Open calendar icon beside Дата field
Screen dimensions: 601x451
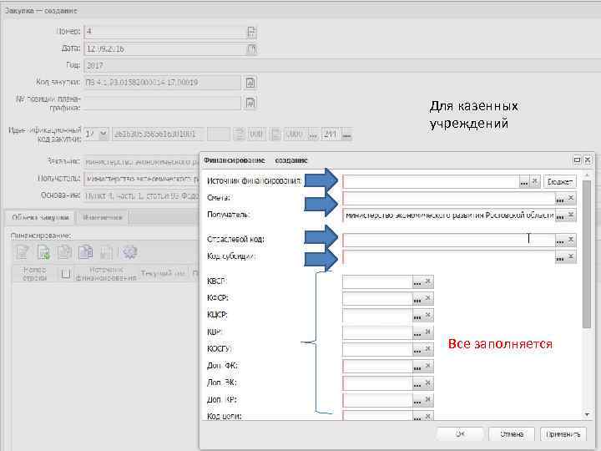tap(251, 48)
